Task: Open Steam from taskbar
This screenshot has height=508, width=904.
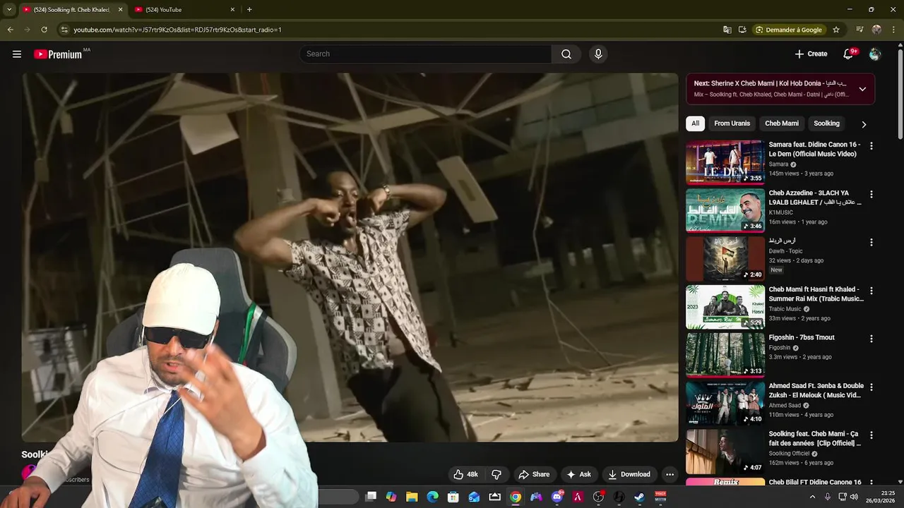Action: tap(639, 497)
